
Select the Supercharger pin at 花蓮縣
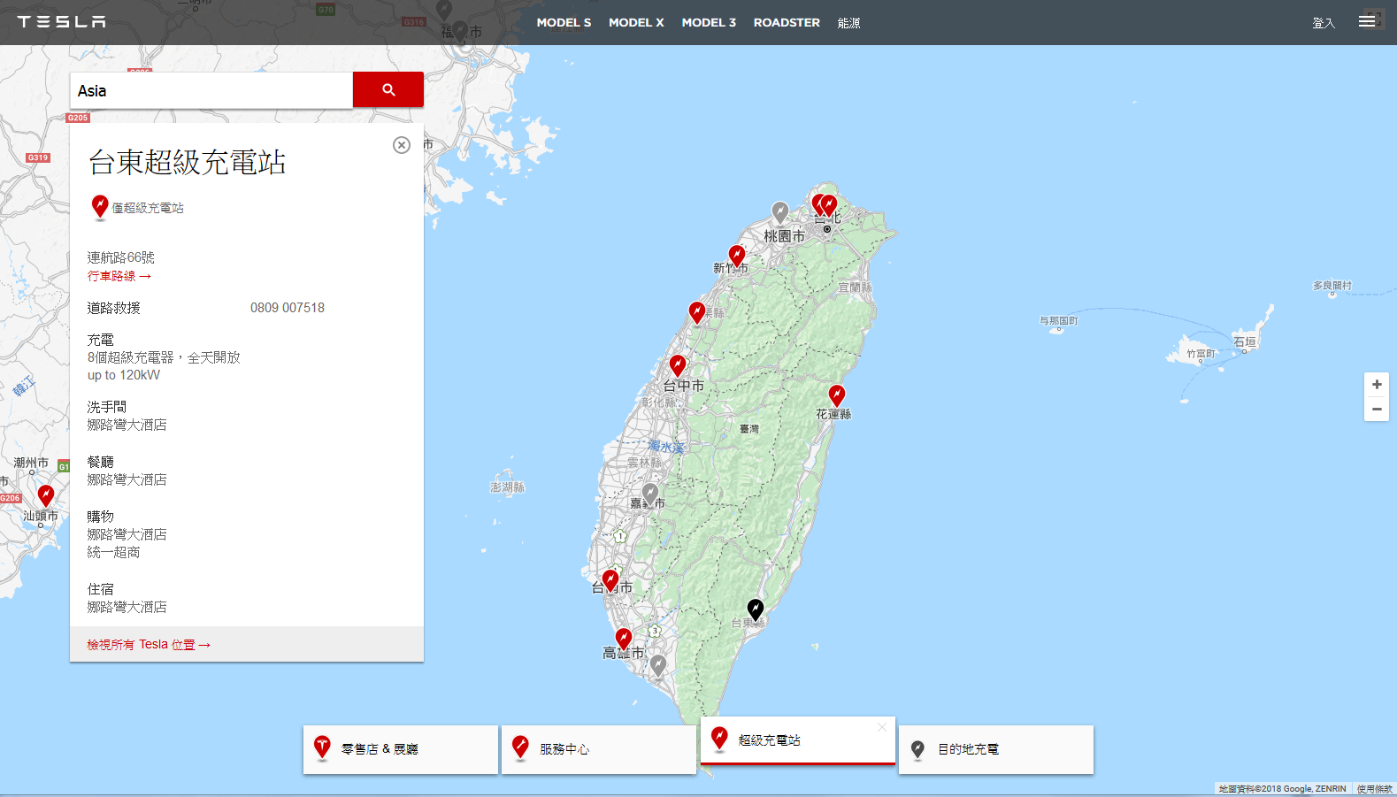tap(837, 395)
